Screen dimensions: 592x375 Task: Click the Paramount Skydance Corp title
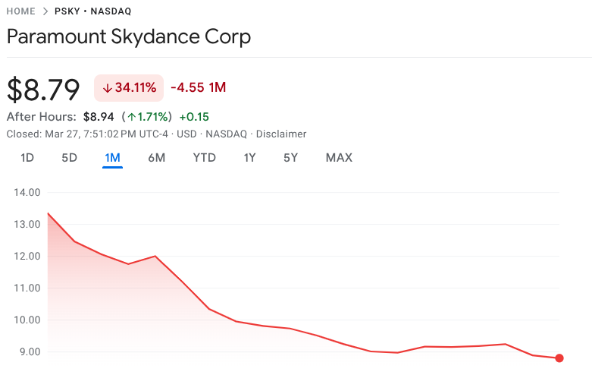pyautogui.click(x=129, y=37)
